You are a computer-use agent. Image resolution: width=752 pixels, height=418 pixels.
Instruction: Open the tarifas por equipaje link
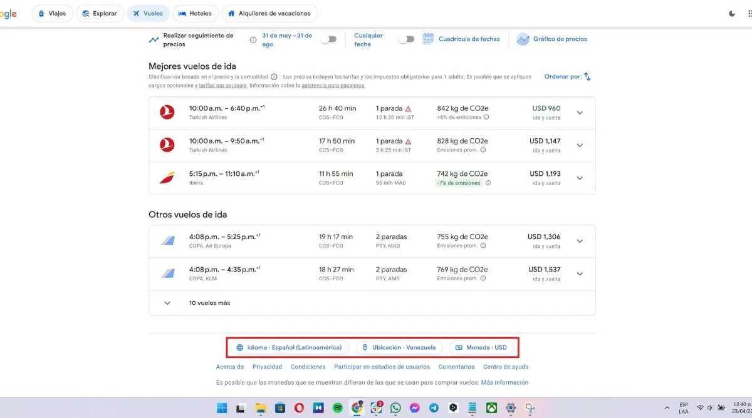(222, 85)
